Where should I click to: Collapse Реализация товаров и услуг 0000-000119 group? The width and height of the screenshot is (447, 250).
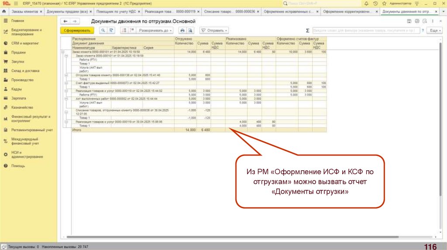66,122
